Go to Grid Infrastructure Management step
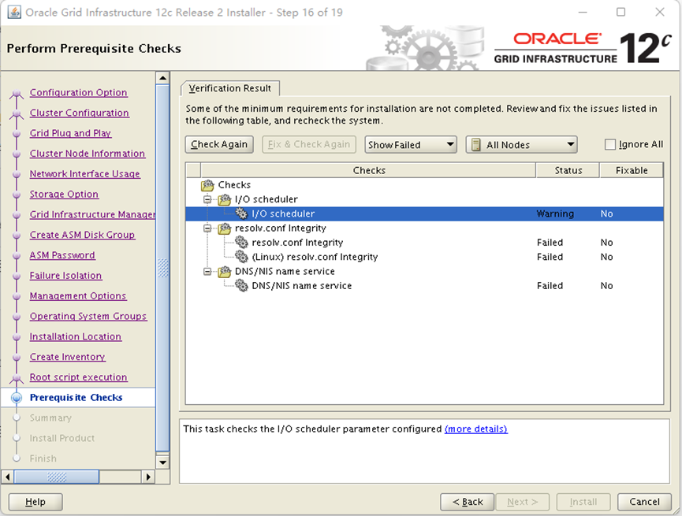682x516 pixels. point(92,214)
